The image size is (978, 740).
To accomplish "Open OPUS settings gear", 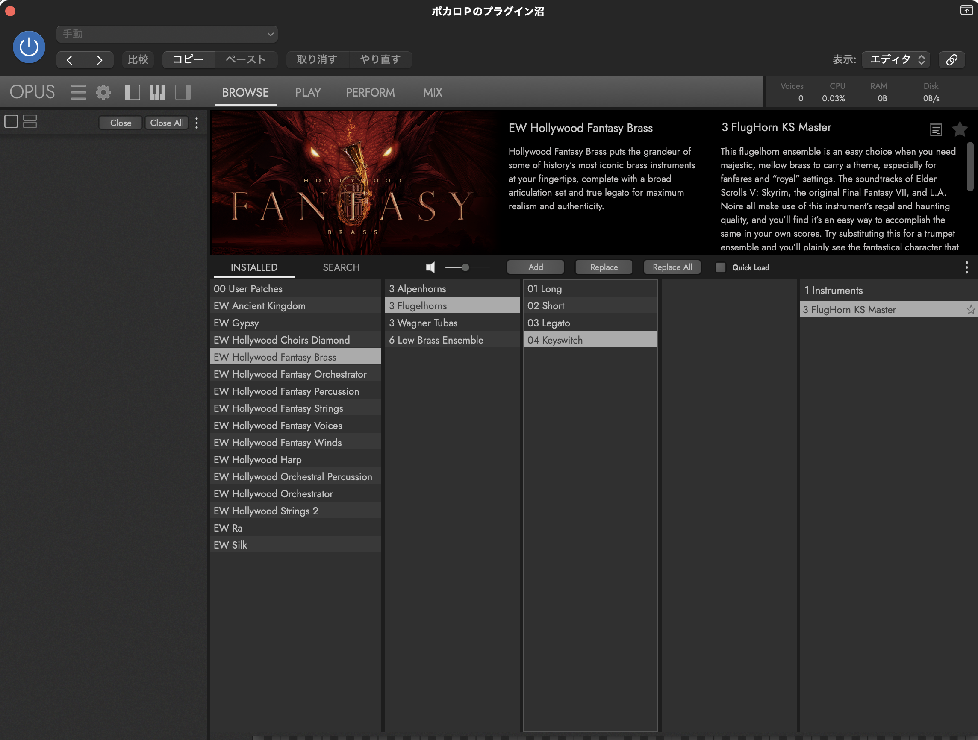I will [x=103, y=92].
